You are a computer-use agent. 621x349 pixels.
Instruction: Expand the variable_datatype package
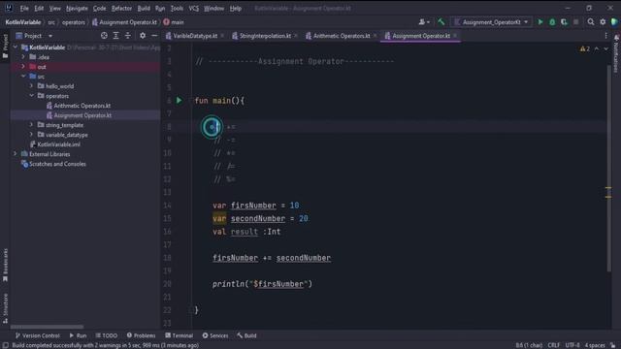32,135
